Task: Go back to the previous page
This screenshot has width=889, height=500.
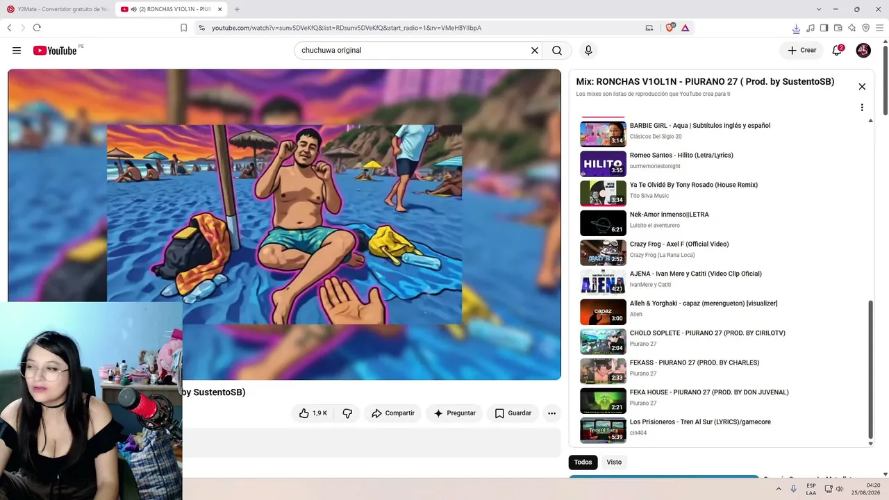Action: coord(9,28)
